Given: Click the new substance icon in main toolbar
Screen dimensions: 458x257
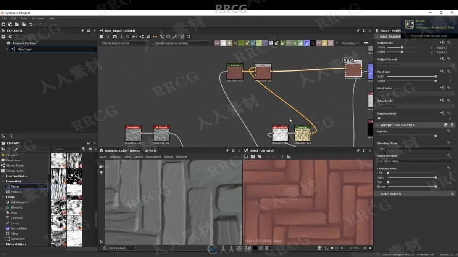Looking at the screenshot, I should coord(3,24).
